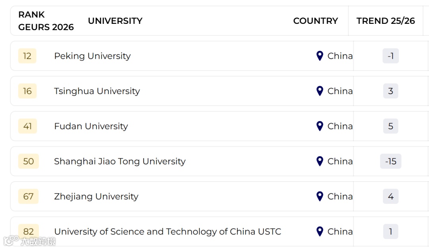Click the location pin for Shanghai Jiao Tong
429x249 pixels.
pos(319,161)
